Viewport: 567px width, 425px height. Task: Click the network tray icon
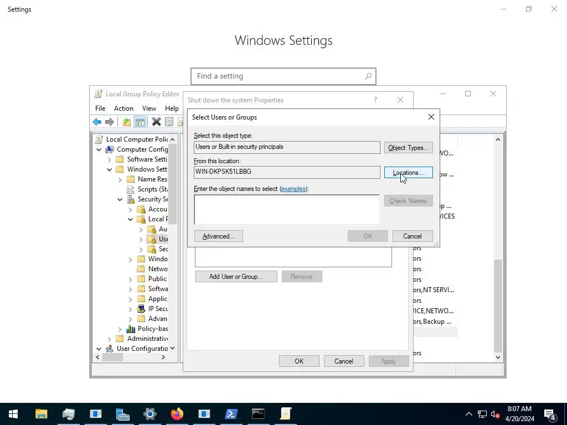(482, 414)
